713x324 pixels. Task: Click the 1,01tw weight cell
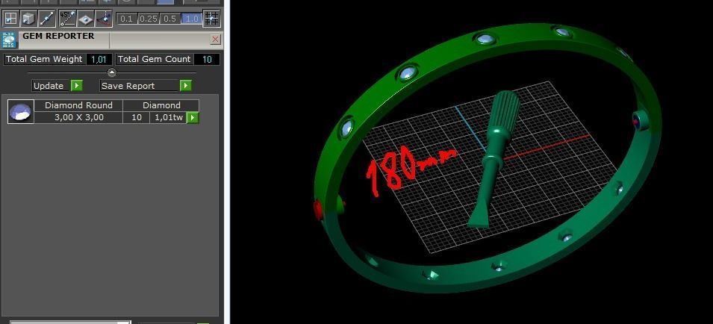[168, 117]
